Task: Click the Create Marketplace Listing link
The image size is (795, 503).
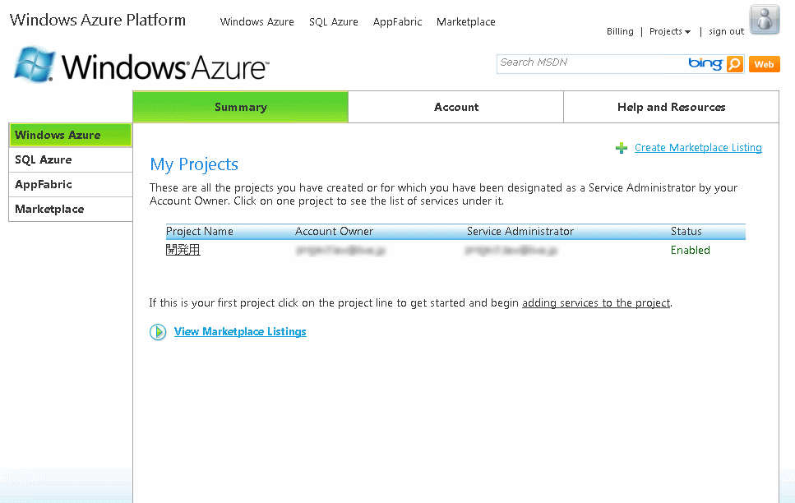Action: (x=698, y=148)
